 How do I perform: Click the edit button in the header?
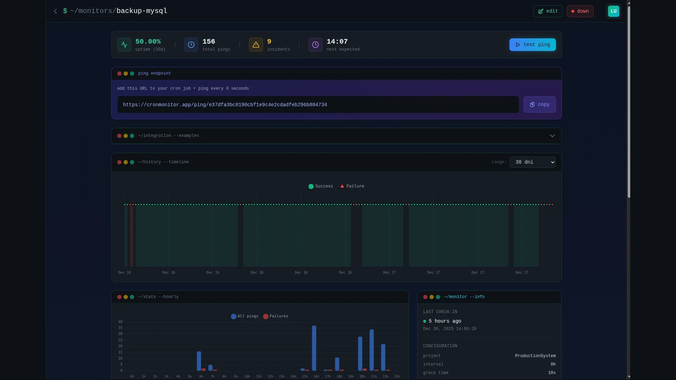548,11
